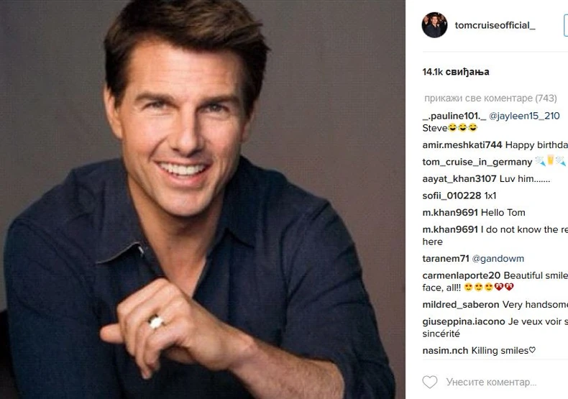Go to aayat_khan3107's profile
The image size is (568, 399).
click(x=460, y=178)
